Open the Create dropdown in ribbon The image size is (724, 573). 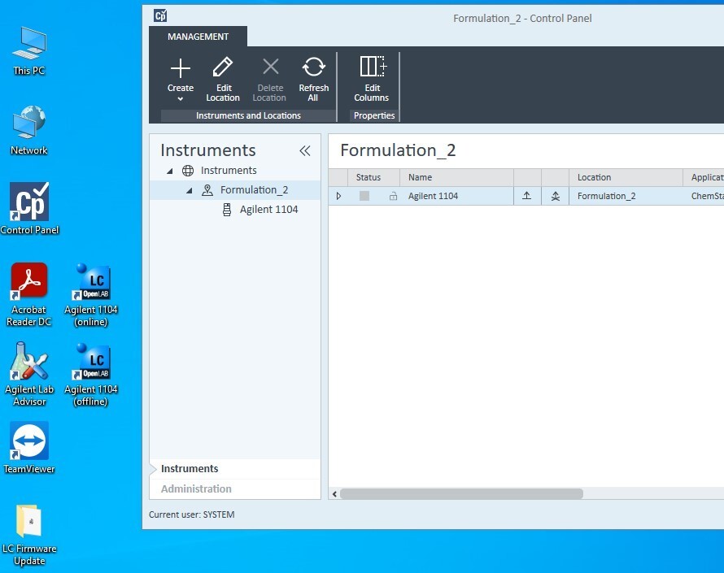(x=180, y=79)
